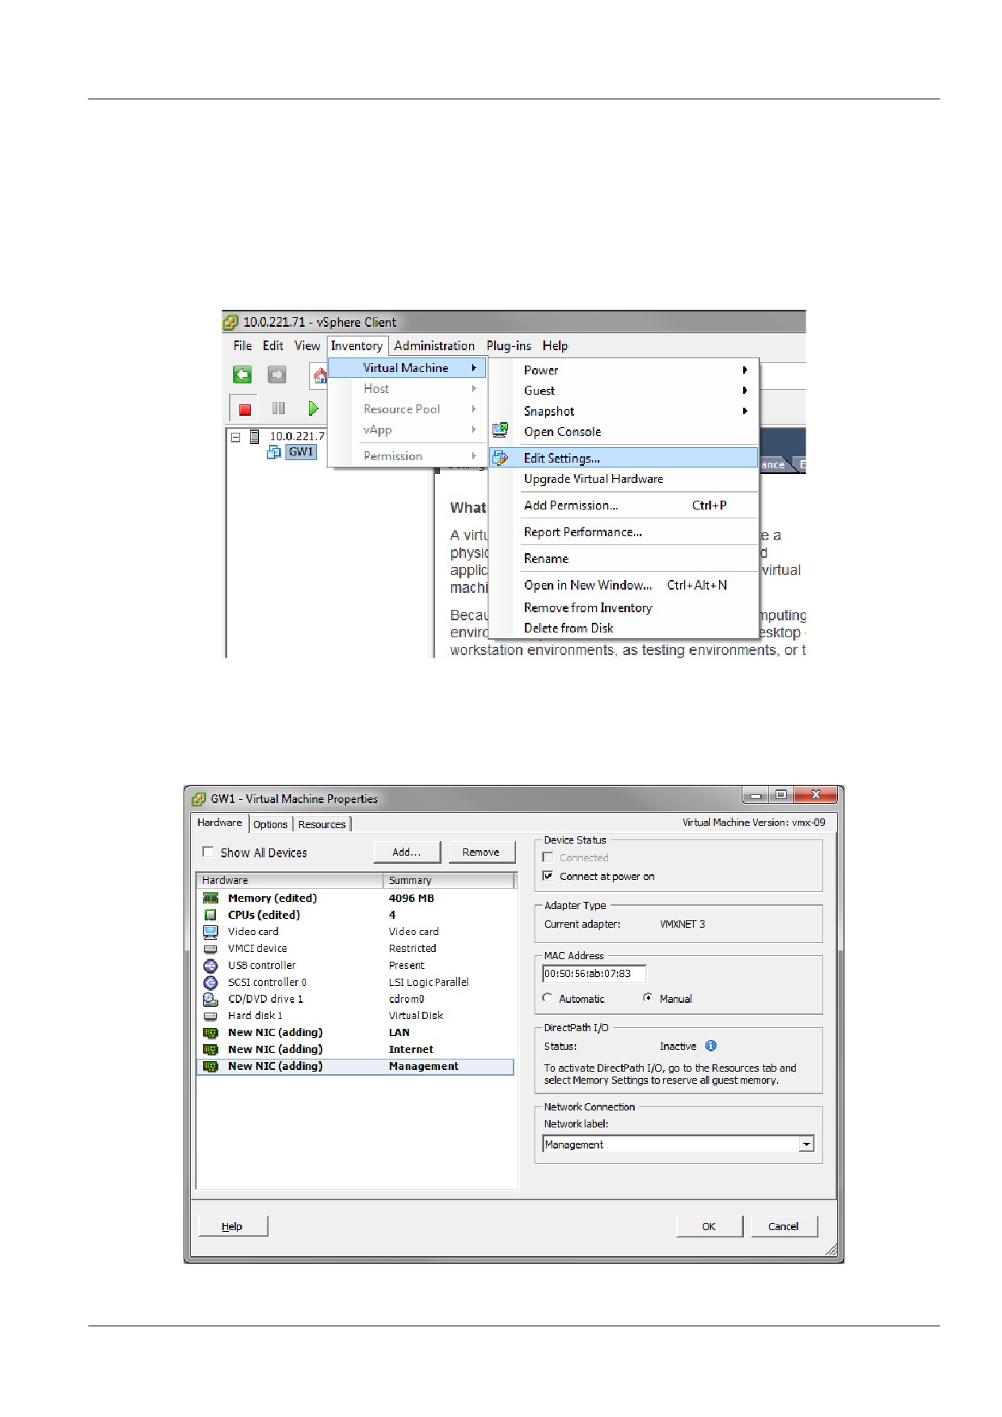
Task: Click the SCSI controller 0 icon
Action: click(x=210, y=983)
